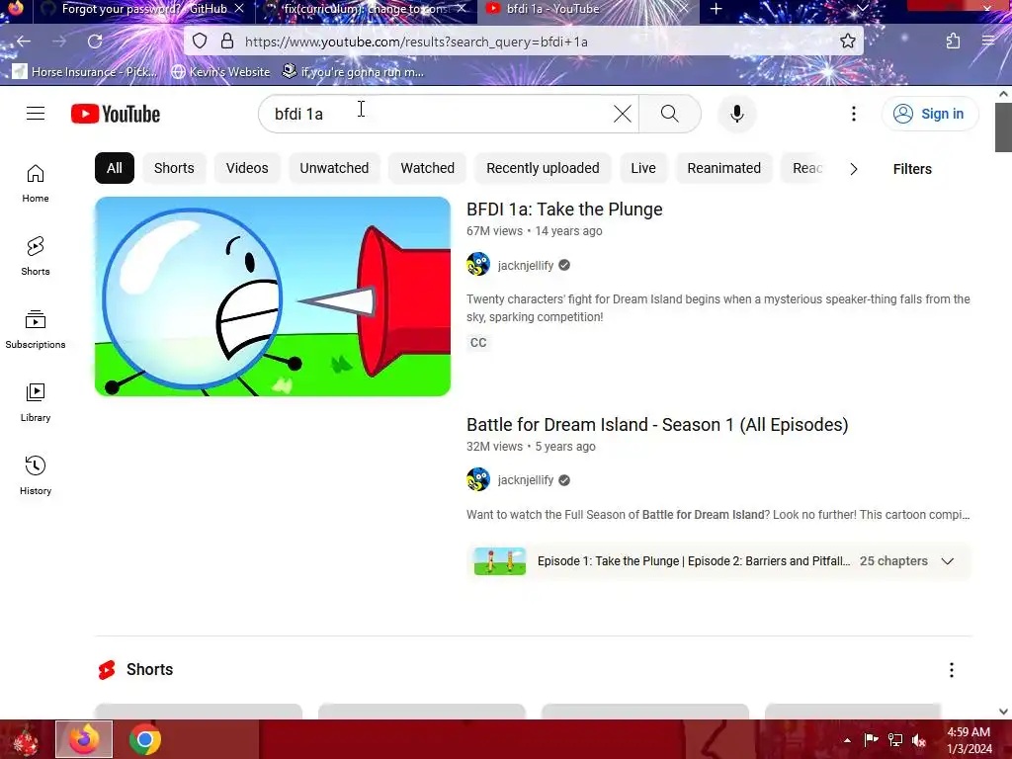1012x759 pixels.
Task: Open BFDI 1a: Take the Plunge title
Action: tap(564, 210)
